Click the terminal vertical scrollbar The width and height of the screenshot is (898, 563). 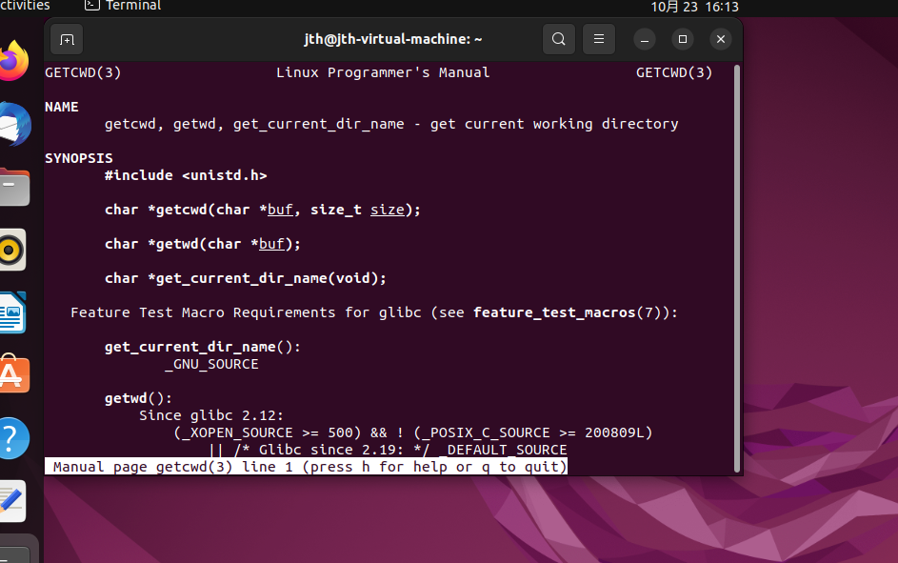[736, 270]
